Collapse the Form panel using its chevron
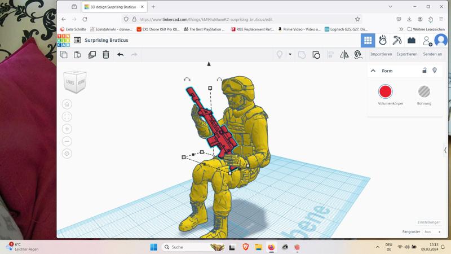This screenshot has height=254, width=451. [373, 71]
